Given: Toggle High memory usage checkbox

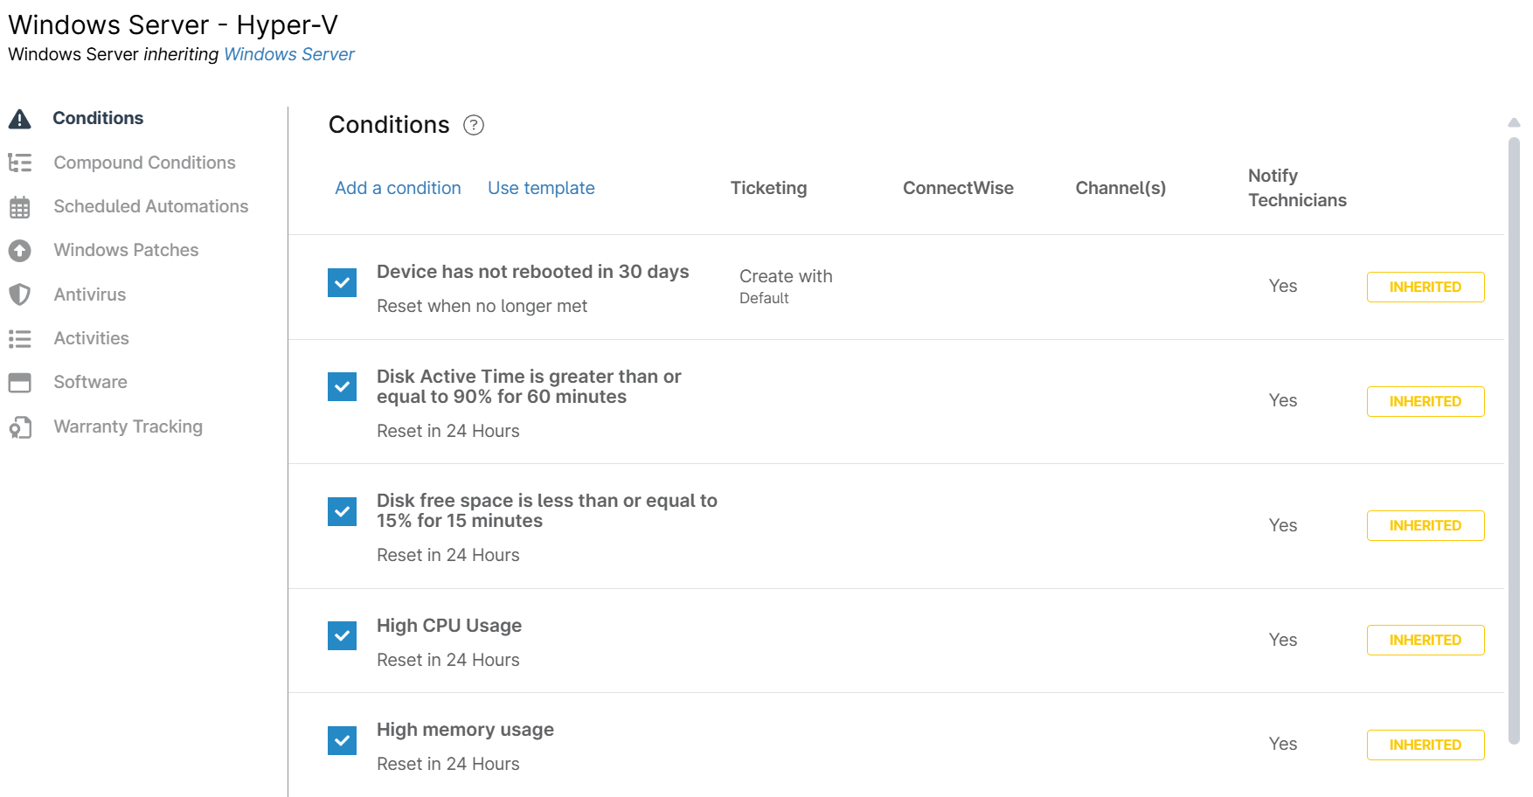Looking at the screenshot, I should (x=342, y=740).
